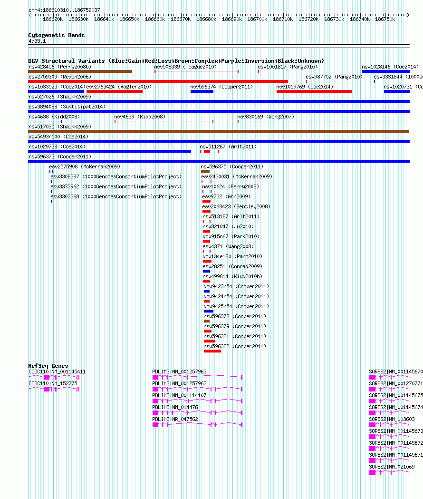Open esv2068423 (Bentley2008) variant

[236, 206]
